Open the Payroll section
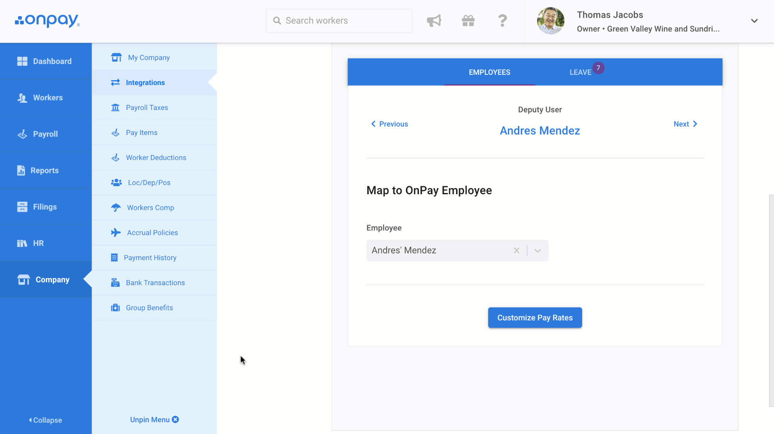 (x=46, y=134)
